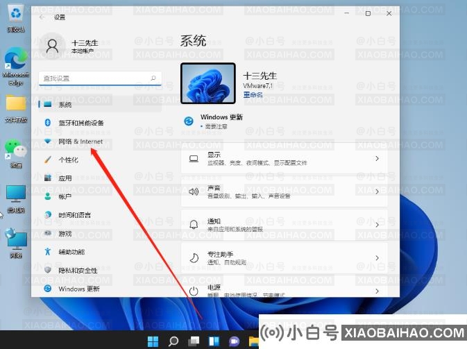The image size is (467, 349).
Task: Expand 显示 row chevron
Action: (377, 158)
